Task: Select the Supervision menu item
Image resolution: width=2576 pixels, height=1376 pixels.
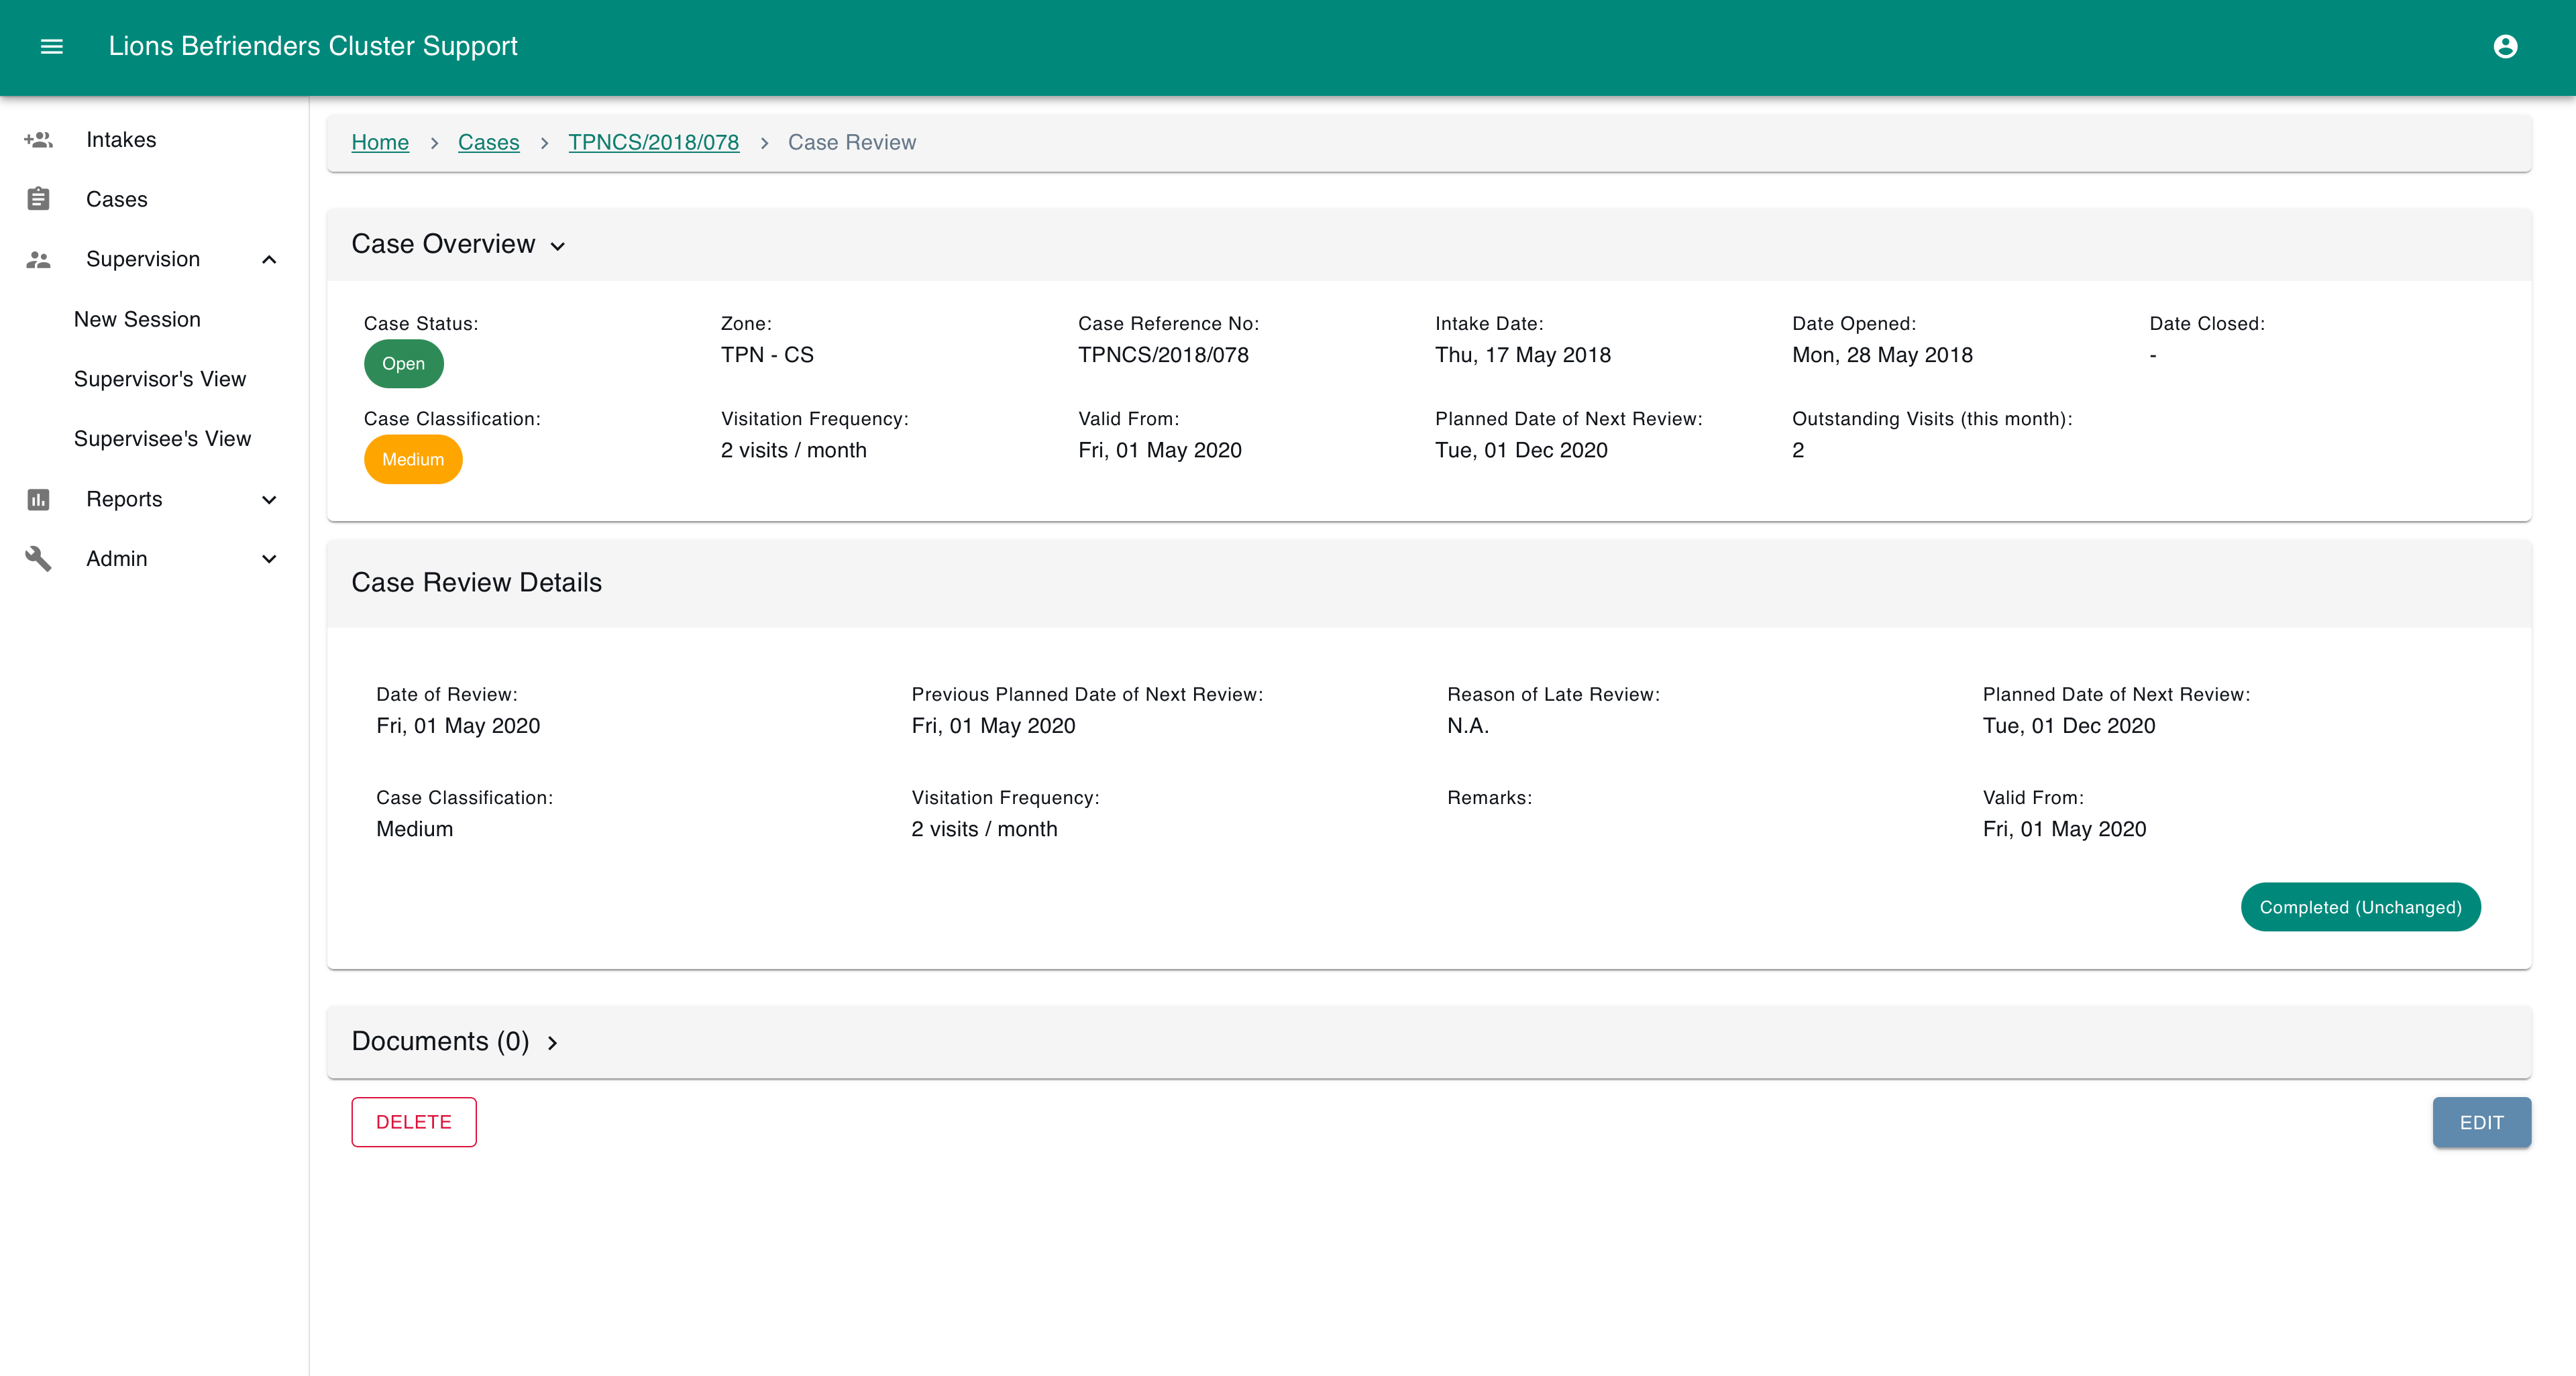Action: click(154, 259)
